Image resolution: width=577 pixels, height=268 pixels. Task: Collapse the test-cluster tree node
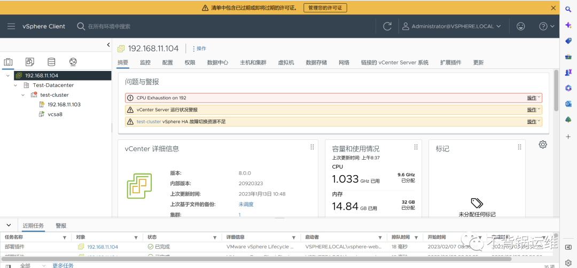tap(23, 95)
